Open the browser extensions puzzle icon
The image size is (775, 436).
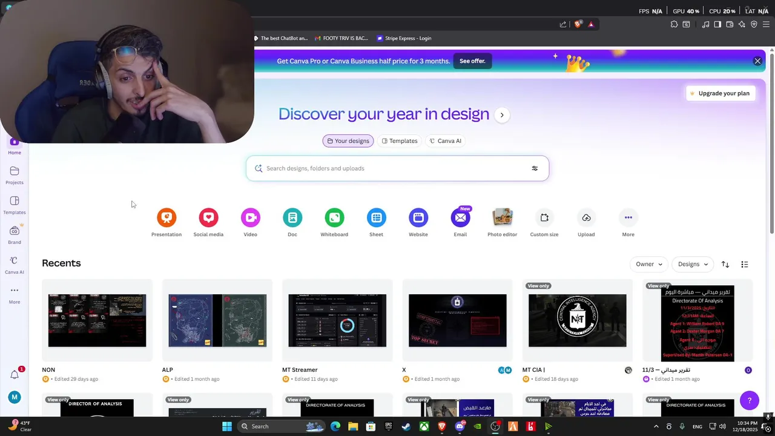point(674,24)
